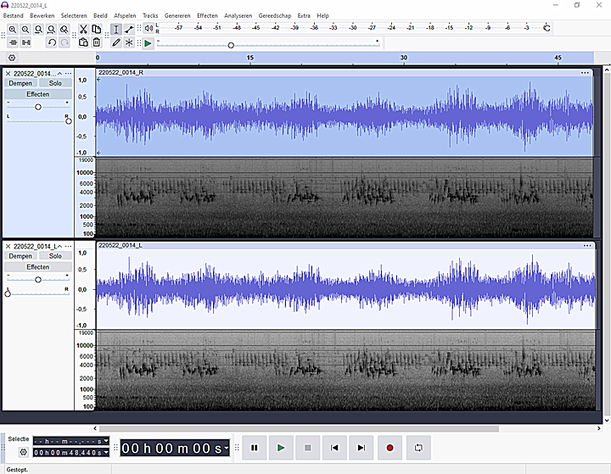Adjust the R track pan slider

coord(38,120)
